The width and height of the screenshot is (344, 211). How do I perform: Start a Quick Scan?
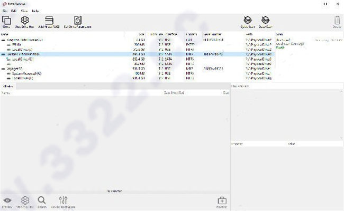click(248, 21)
